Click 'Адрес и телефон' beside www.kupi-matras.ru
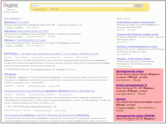Image resolution: width=168 pixels, height=124 pixels. (x=15, y=37)
